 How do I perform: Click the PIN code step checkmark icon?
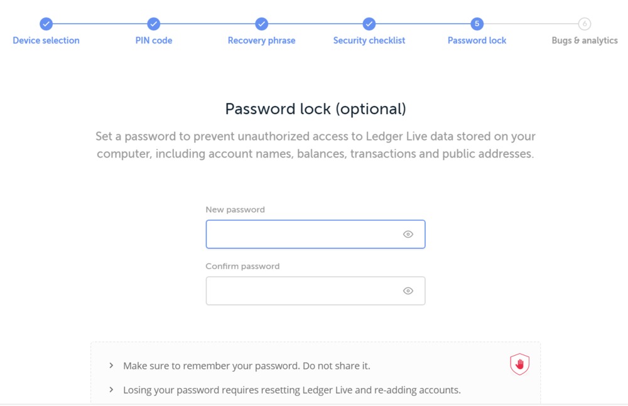[153, 24]
